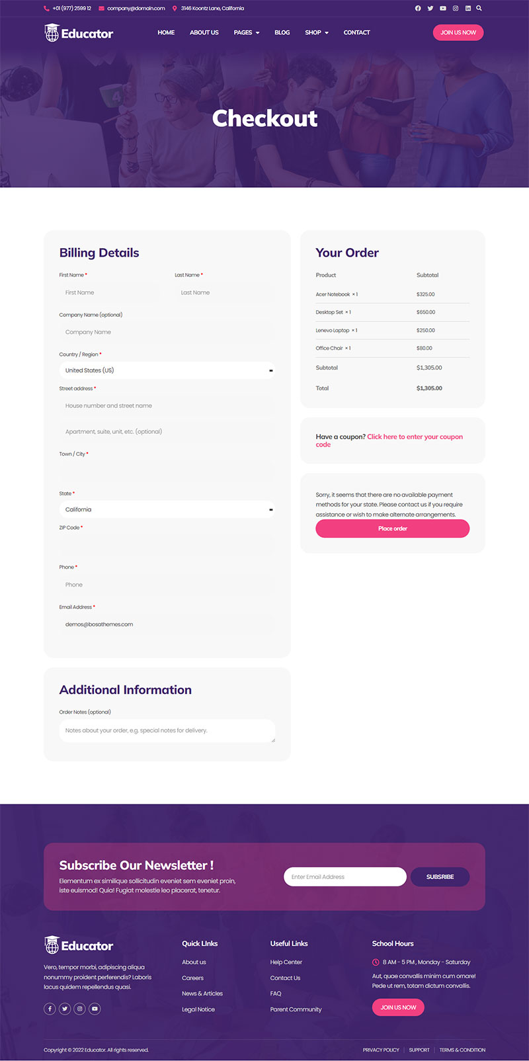
Task: Open the Contact menu item
Action: pyautogui.click(x=356, y=32)
